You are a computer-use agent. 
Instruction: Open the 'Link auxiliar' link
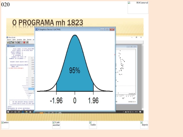pyautogui.click(x=56, y=125)
